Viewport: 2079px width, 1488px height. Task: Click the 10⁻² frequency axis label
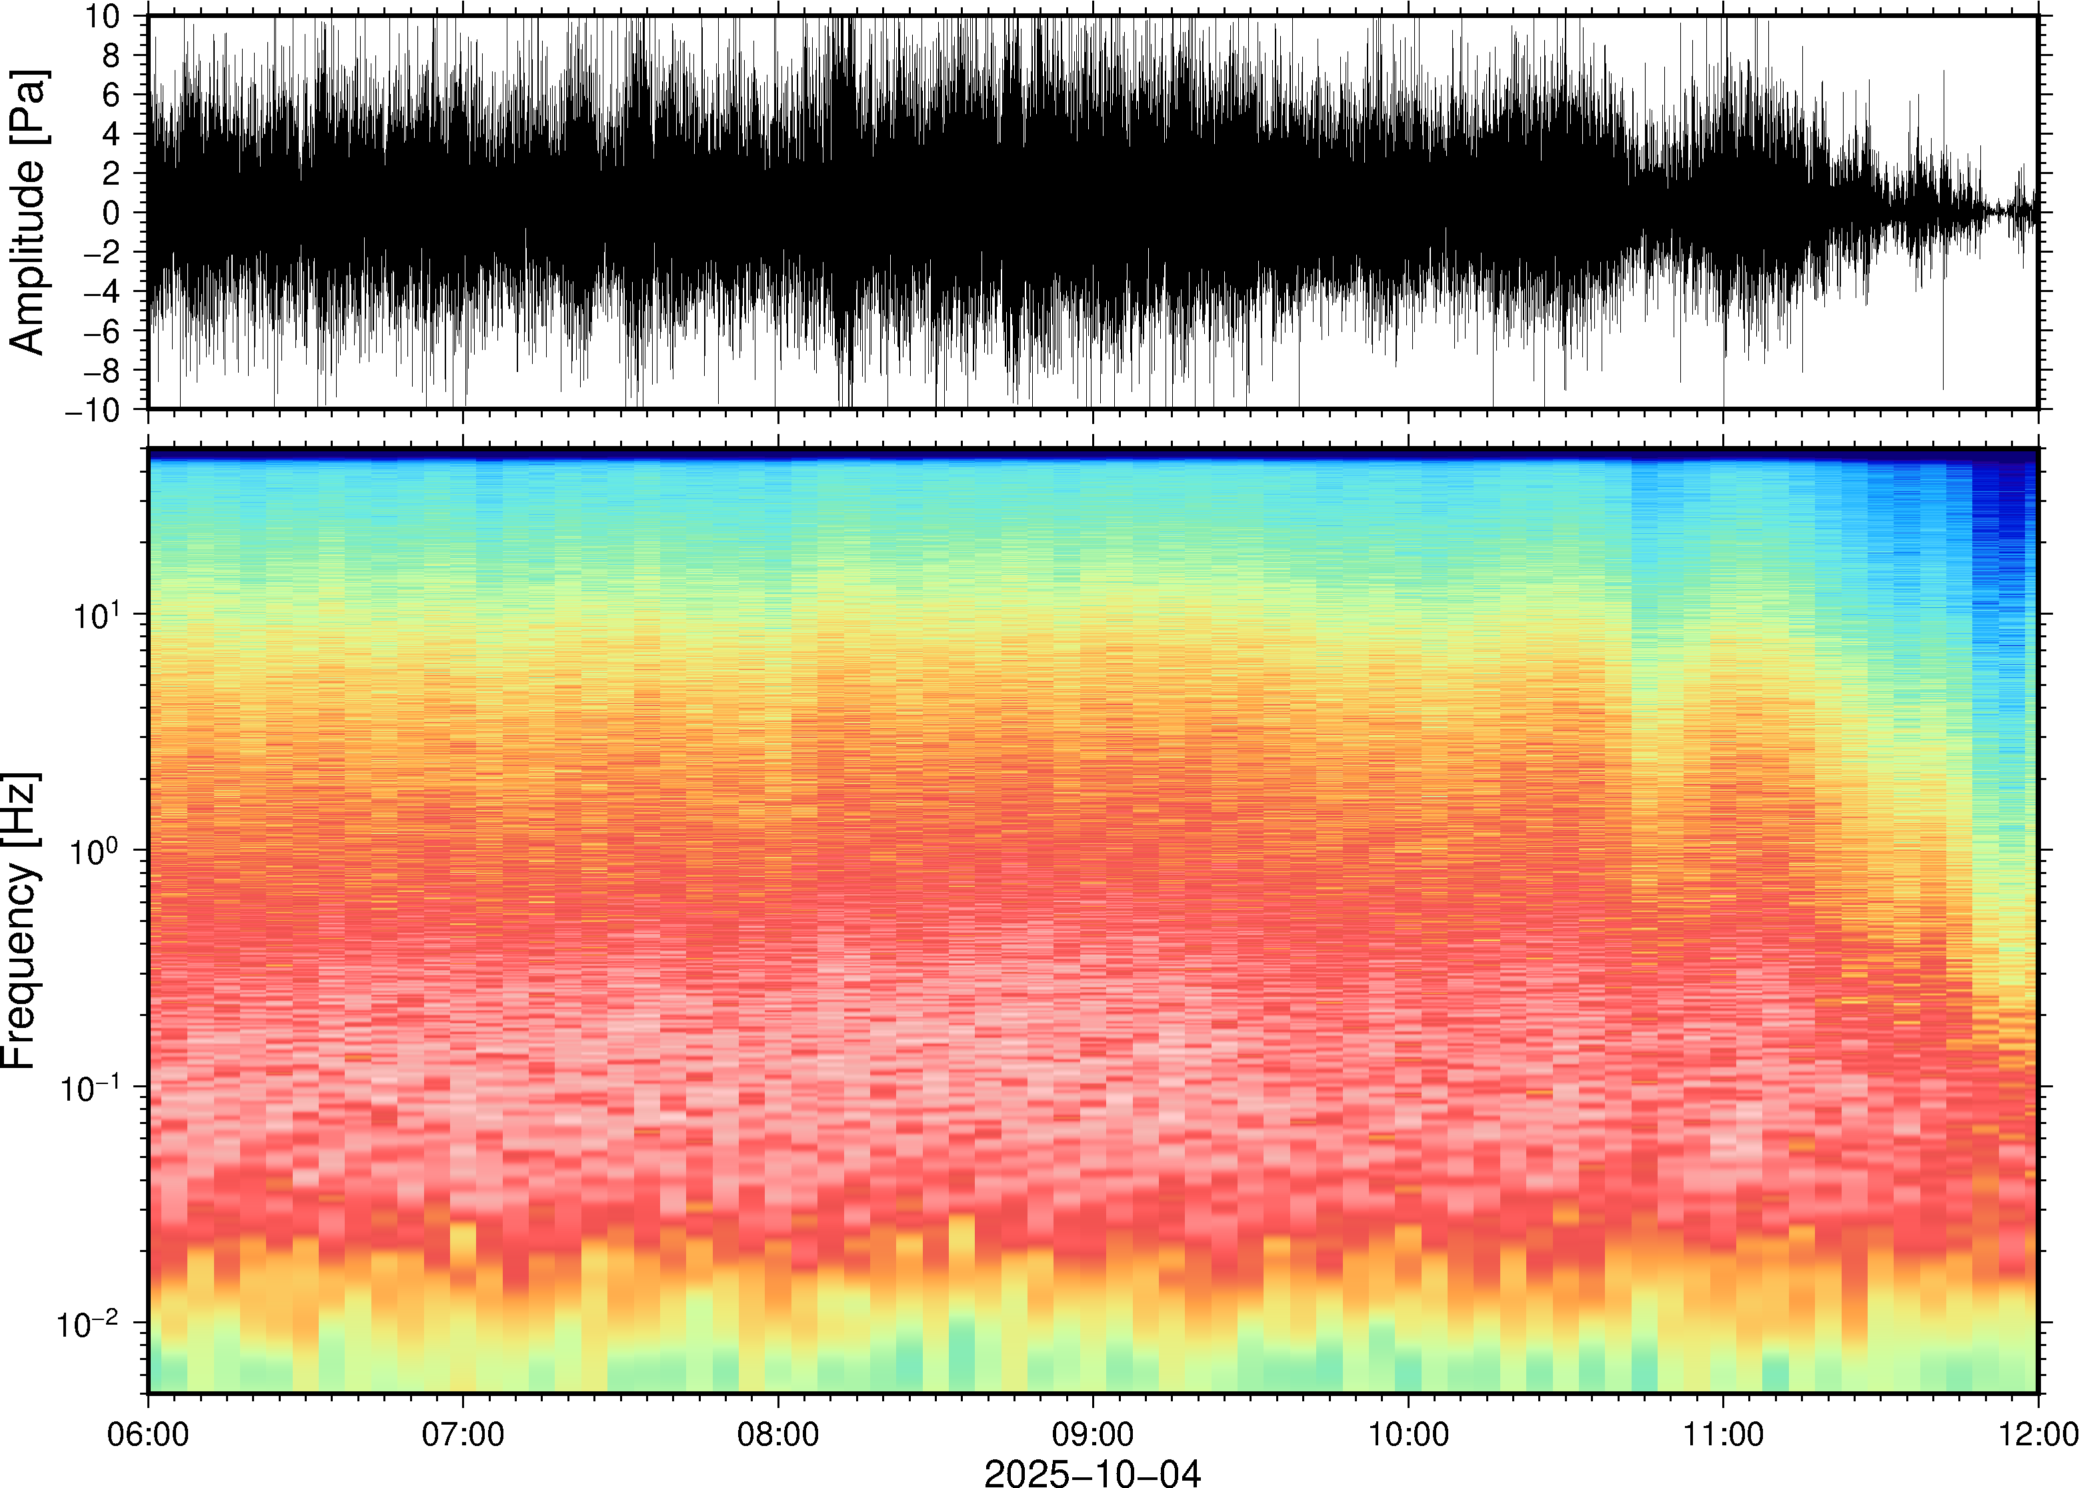pyautogui.click(x=89, y=1324)
